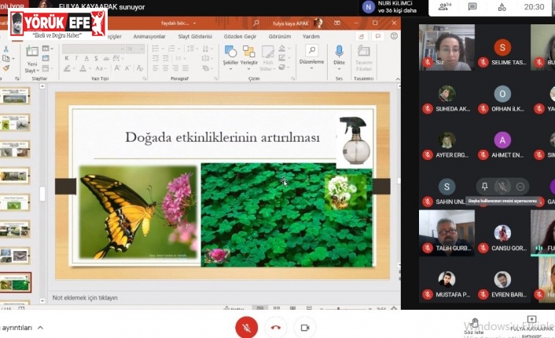Toggle italic 'T' formatting

(76, 58)
